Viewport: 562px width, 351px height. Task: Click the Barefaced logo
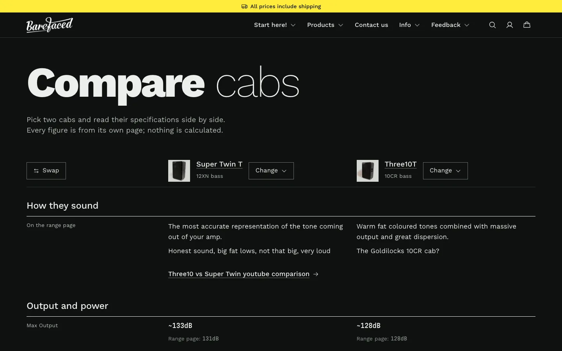pos(50,25)
